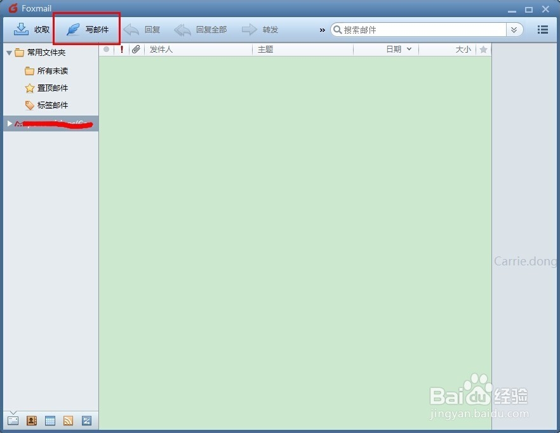Open the calendar icon at the bottom

[50, 420]
